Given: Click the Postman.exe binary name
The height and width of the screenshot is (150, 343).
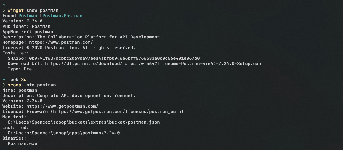Looking at the screenshot, I should (x=22, y=143).
